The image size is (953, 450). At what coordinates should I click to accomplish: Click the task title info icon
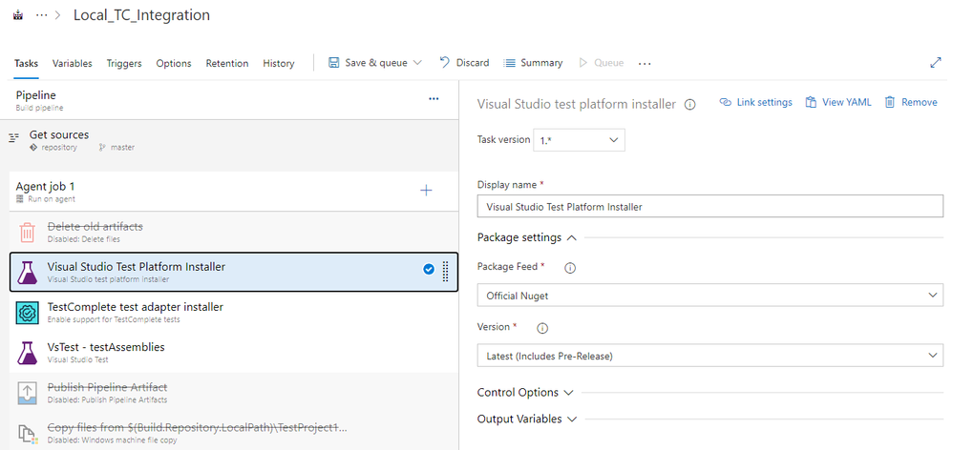click(x=690, y=104)
